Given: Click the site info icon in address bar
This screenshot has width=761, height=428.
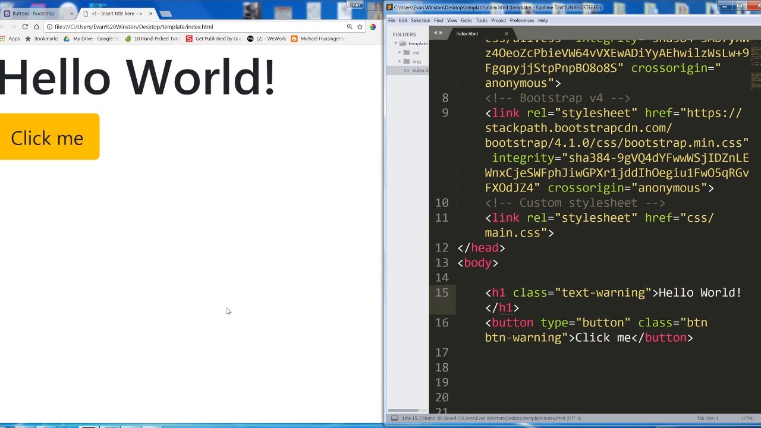Looking at the screenshot, I should 49,27.
